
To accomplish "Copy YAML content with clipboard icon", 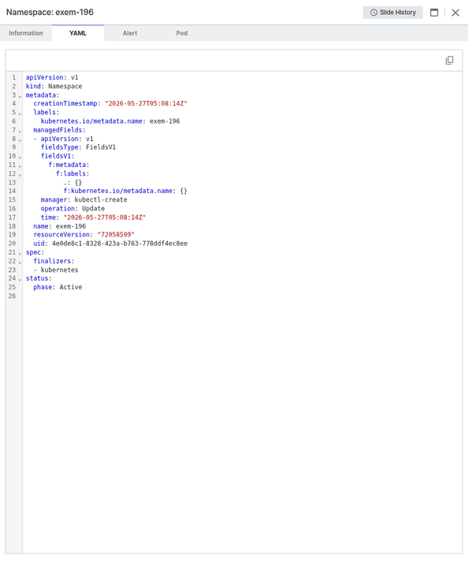I will (x=449, y=60).
